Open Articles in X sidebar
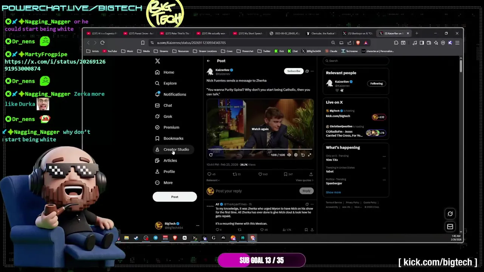The height and width of the screenshot is (272, 484). point(166,161)
